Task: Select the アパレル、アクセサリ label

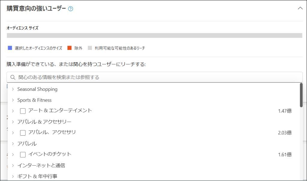Action: [x=52, y=132]
